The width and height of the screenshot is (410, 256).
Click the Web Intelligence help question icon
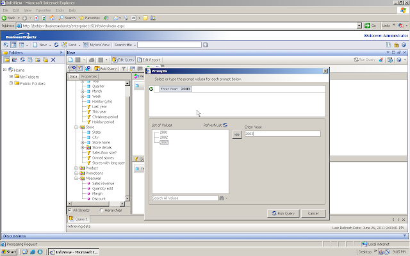pos(398,60)
